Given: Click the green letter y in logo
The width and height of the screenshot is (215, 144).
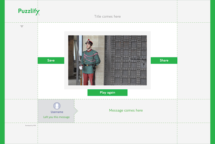Looking at the screenshot, I should pyautogui.click(x=38, y=12).
